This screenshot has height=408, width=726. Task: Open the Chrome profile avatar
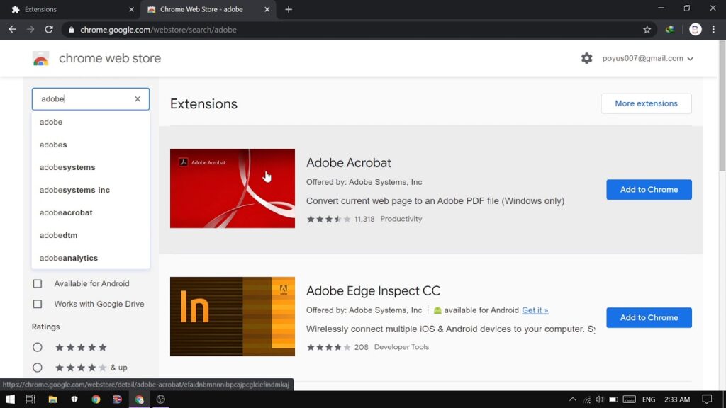click(695, 30)
